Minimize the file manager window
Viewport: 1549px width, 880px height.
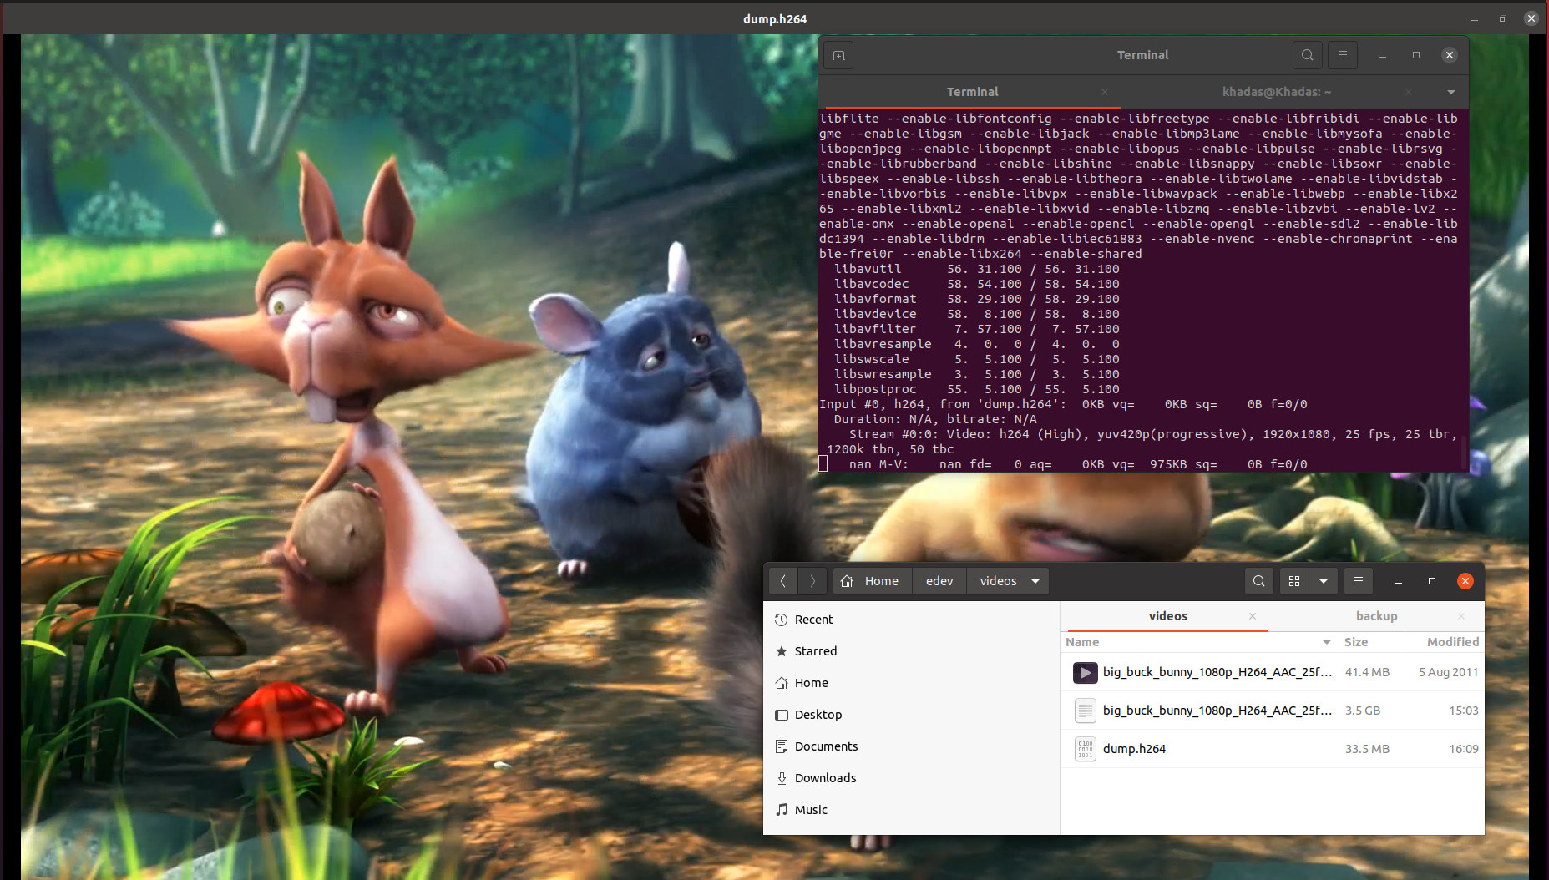pos(1399,581)
